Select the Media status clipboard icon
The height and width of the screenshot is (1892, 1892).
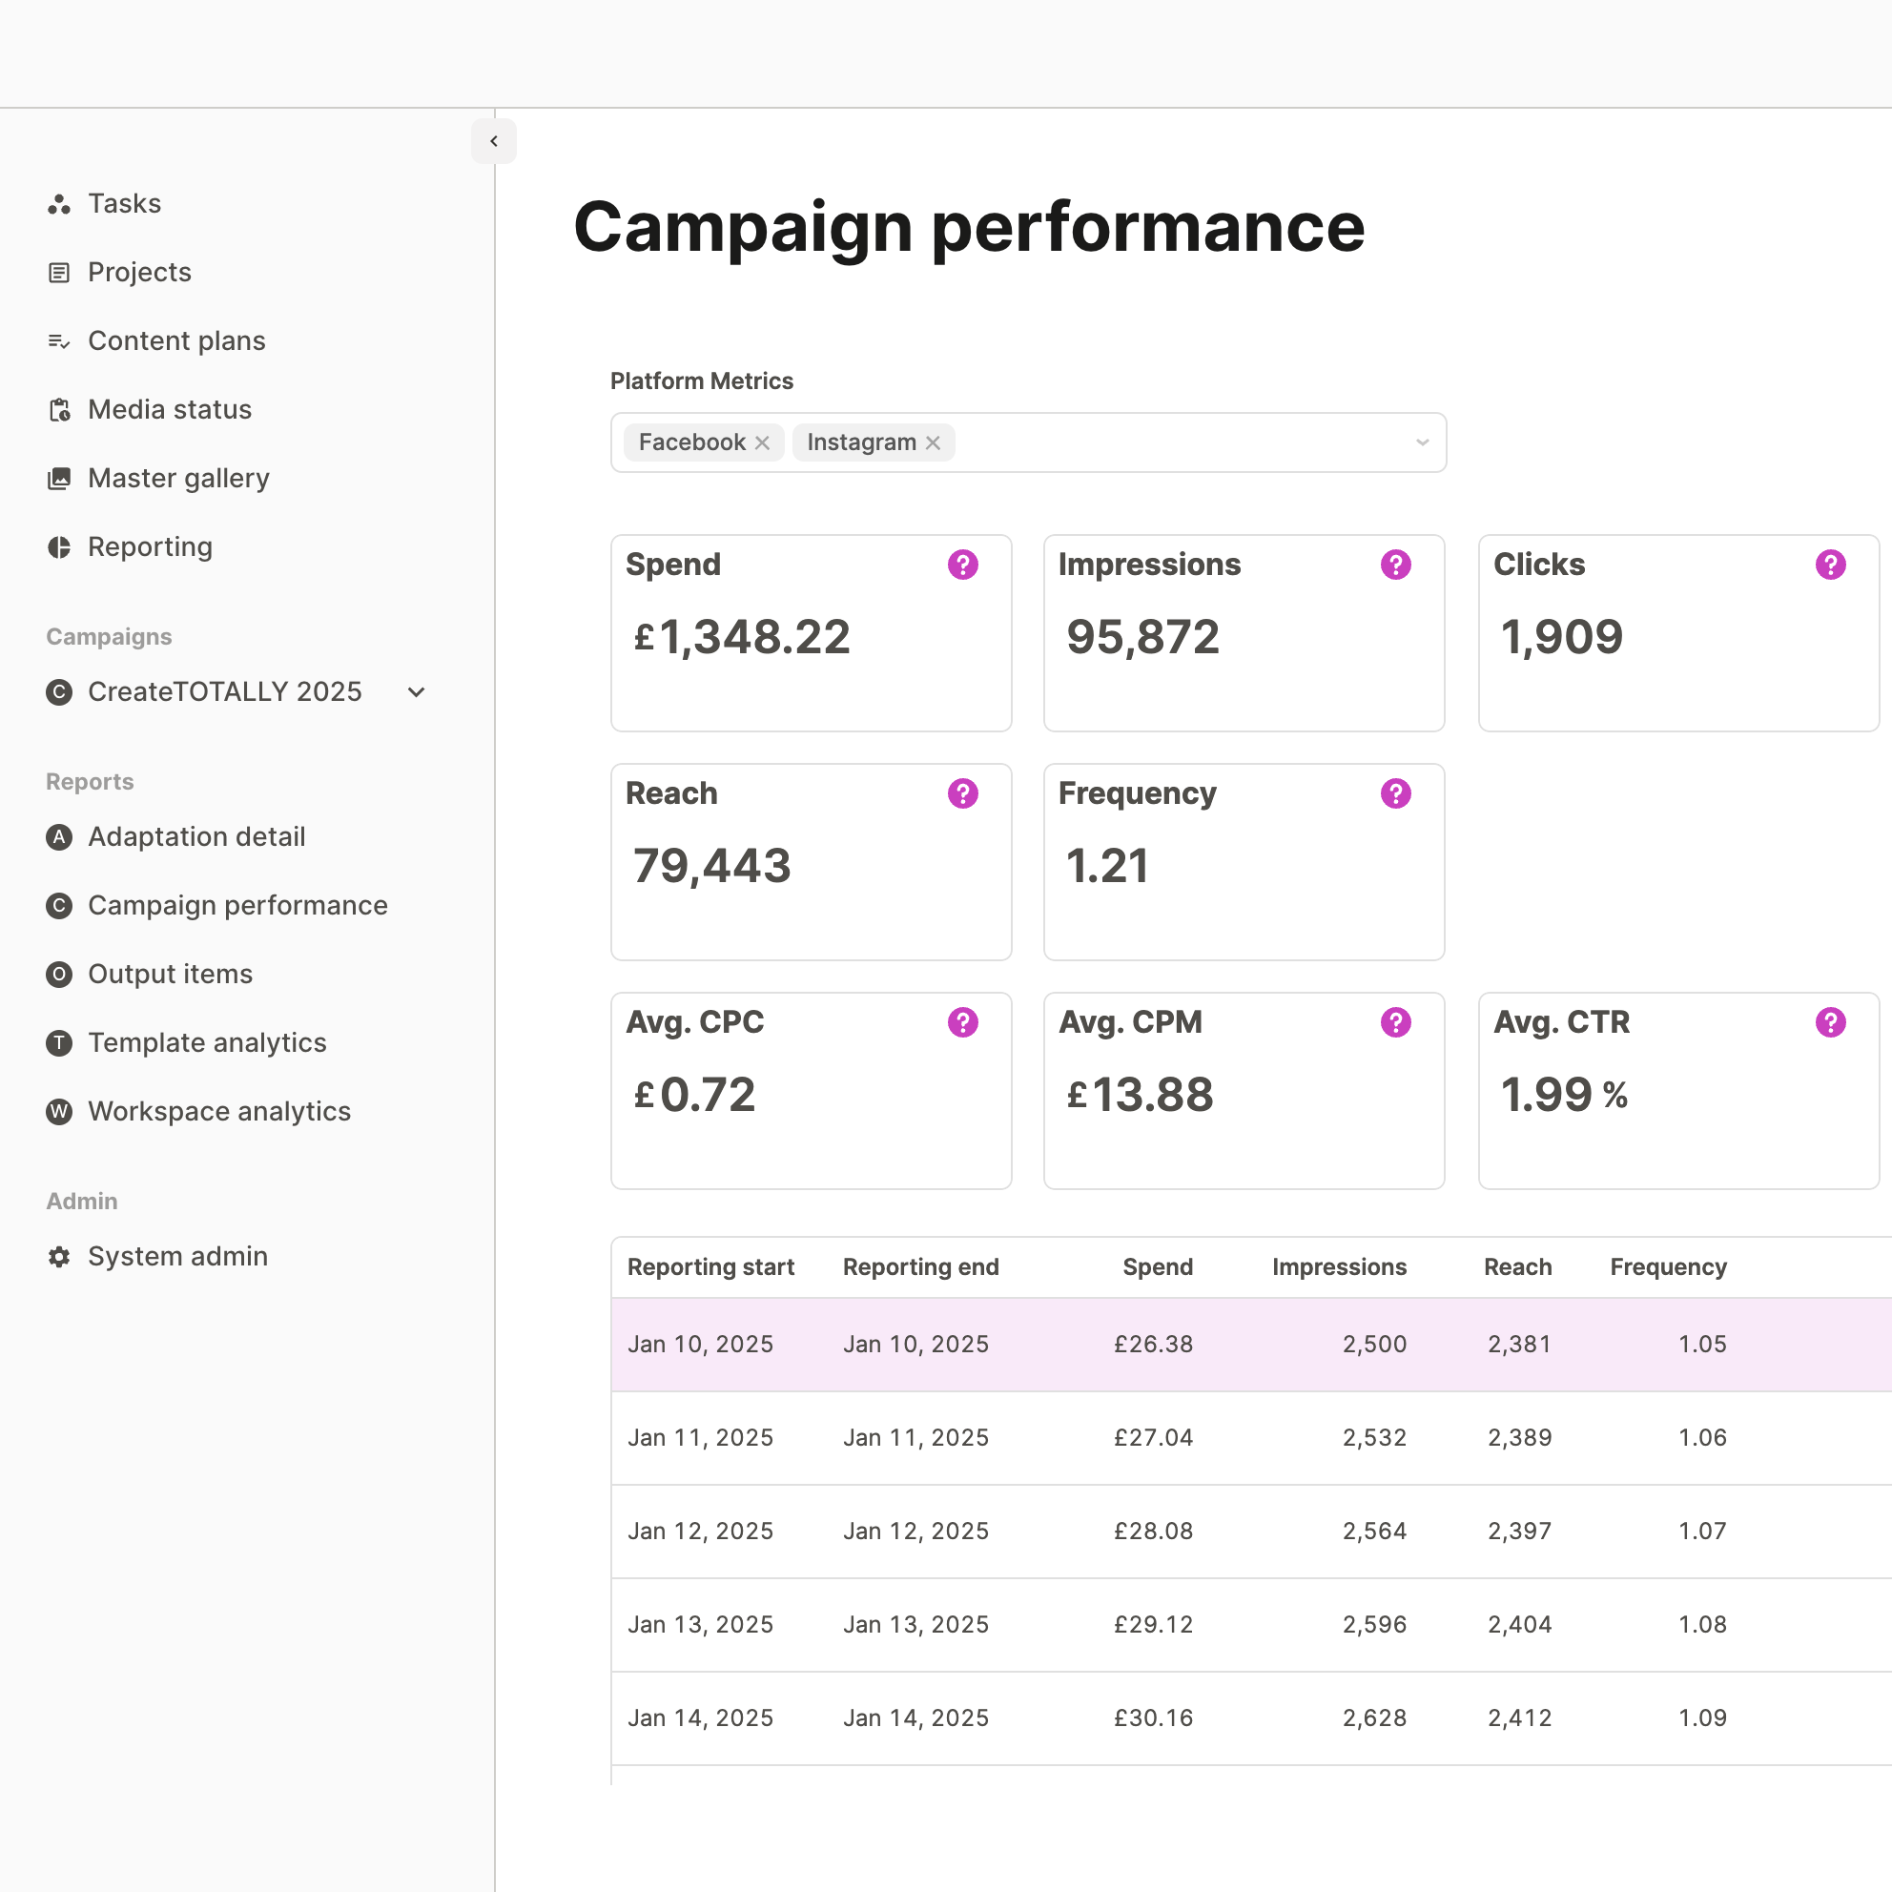[x=59, y=409]
